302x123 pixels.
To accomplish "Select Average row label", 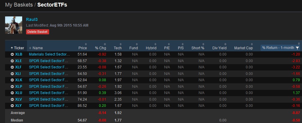I will coord(18,113).
